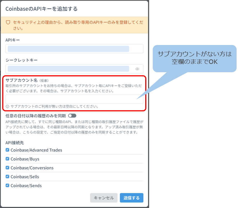The image size is (238, 208).
Task: Click the shield icon in security warning
Action: pos(8,22)
